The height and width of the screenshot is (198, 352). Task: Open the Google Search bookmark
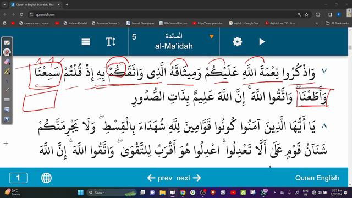245,23
